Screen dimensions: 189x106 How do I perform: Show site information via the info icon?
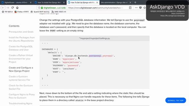39,8
